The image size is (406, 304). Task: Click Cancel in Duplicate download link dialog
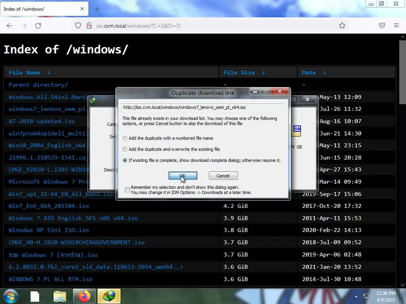pyautogui.click(x=223, y=176)
